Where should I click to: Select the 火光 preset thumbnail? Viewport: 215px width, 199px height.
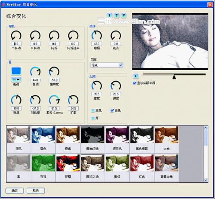pos(166,135)
